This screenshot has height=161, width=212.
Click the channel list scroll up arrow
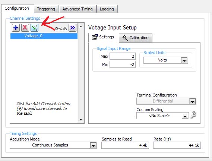point(81,26)
